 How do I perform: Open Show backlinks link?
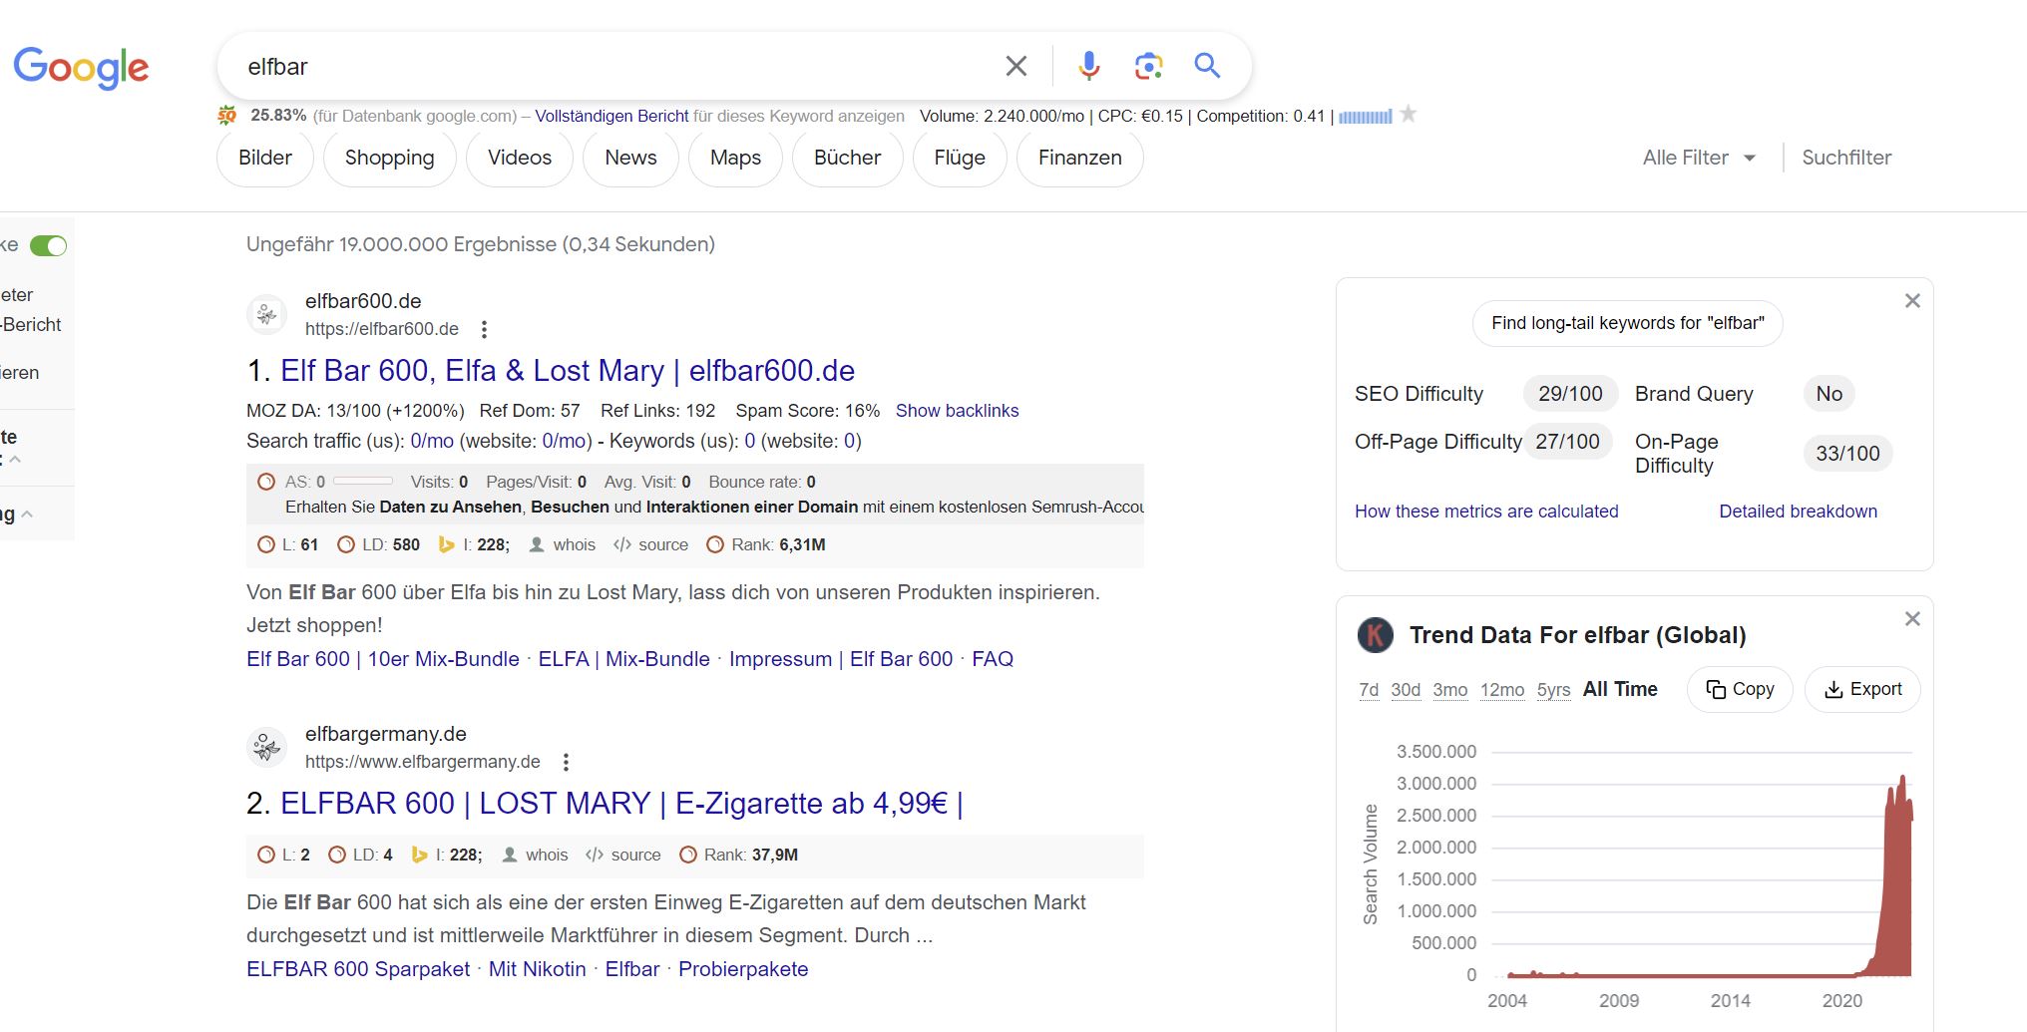[957, 411]
